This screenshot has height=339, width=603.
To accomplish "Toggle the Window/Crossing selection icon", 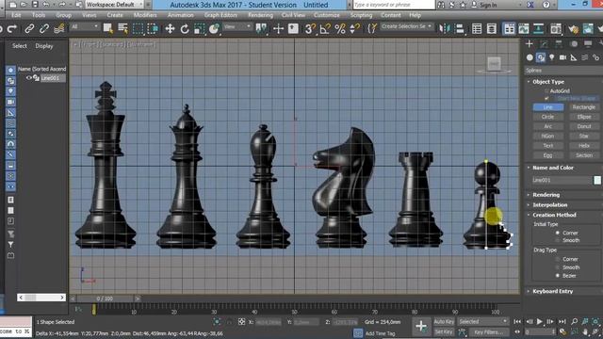I will point(153,29).
